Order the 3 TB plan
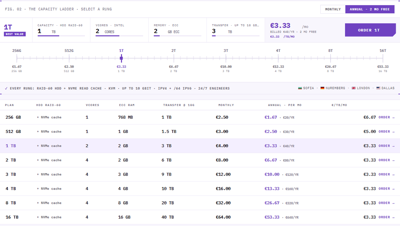Viewport: 400px width, 226px height. 386,174
